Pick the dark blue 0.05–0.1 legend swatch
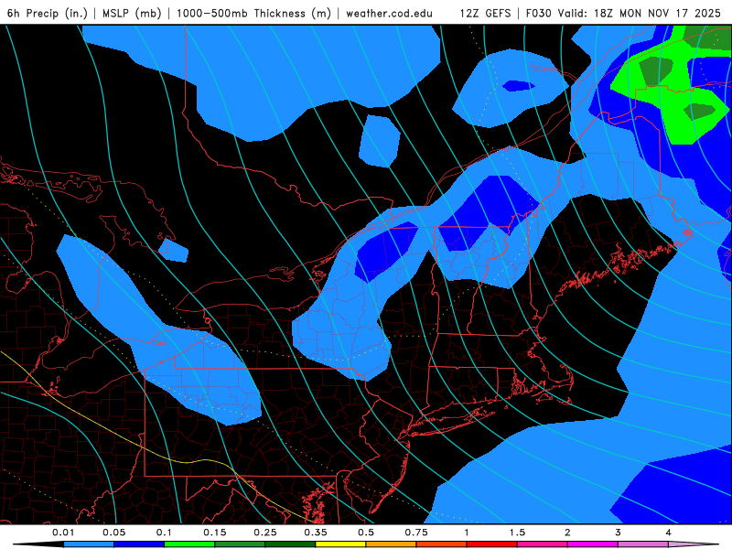Screen dimensions: 732x549 139,544
